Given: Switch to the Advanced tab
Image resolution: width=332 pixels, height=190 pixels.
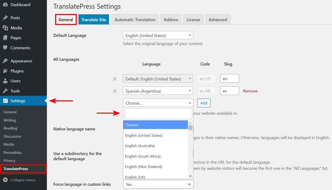Looking at the screenshot, I should coord(218,20).
